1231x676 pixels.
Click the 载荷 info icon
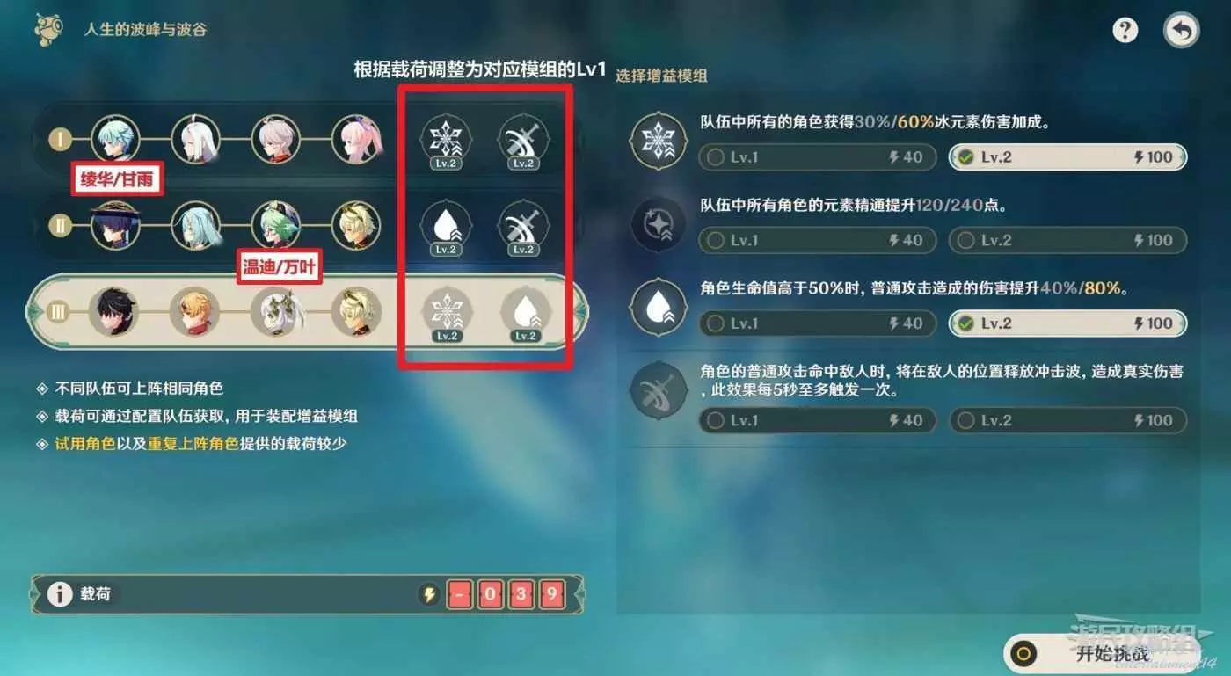(x=60, y=594)
